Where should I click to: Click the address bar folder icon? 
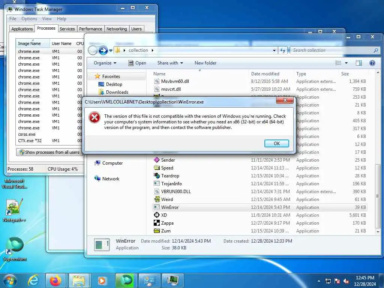(118, 50)
